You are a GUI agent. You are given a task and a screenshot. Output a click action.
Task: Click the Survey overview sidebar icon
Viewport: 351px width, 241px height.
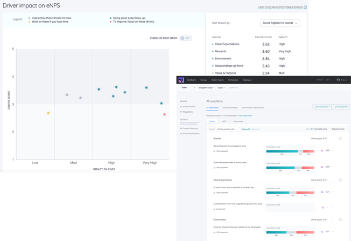coord(181,107)
